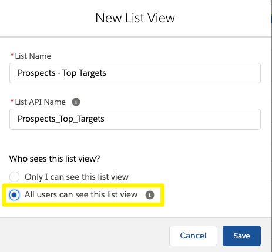Click info icon beside All users option
Viewport: 272px width, 252px height.
tap(150, 195)
